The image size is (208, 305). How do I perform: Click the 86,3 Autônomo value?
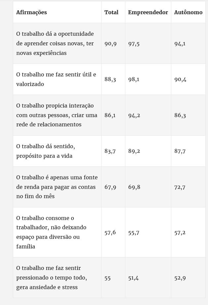pos(180,115)
